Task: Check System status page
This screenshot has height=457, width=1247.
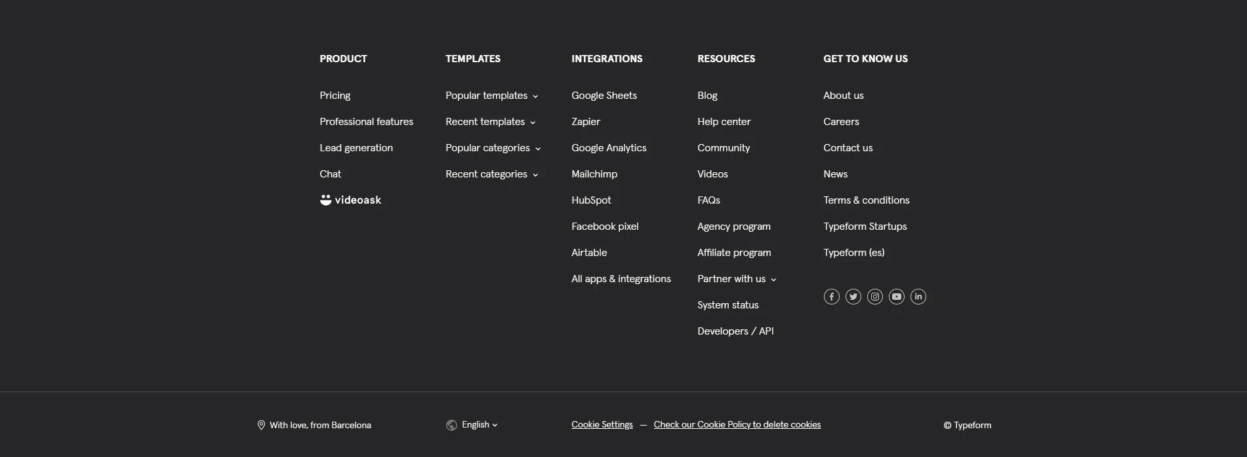Action: pos(728,305)
